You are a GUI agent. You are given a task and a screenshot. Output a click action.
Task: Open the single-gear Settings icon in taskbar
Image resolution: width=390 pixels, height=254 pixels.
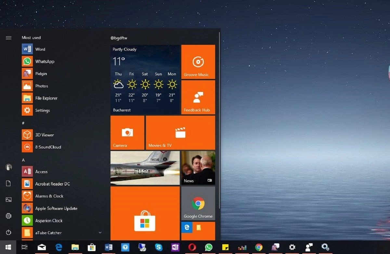tap(292, 247)
